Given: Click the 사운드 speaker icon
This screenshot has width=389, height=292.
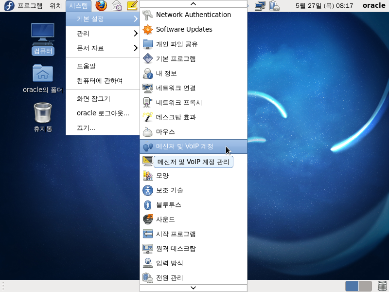Looking at the screenshot, I should (148, 219).
